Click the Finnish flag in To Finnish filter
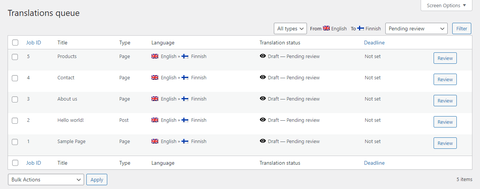This screenshot has height=189, width=480. [361, 28]
